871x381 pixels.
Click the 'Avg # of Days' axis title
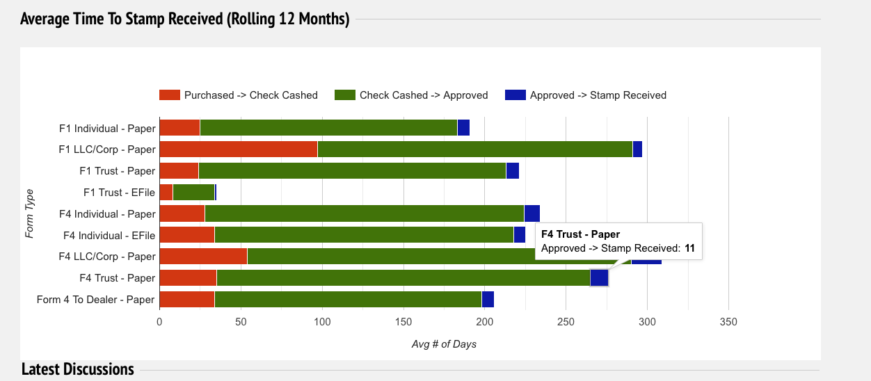[x=444, y=344]
